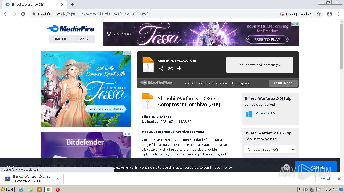The height and width of the screenshot is (193, 344).
Task: Click the MediaFire logo
Action: click(x=70, y=29)
